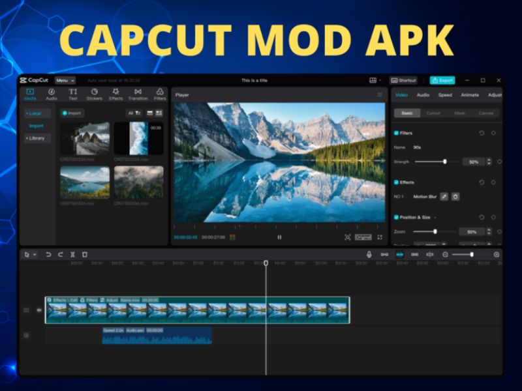The image size is (522, 391).
Task: Add keyframe for Zoom value
Action: tap(499, 231)
